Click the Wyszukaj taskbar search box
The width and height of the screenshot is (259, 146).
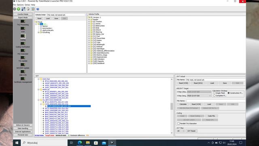point(44,143)
